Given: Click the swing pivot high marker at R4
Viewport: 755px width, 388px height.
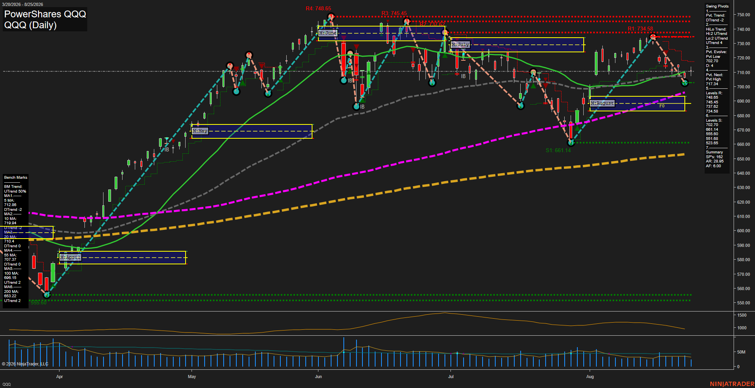Looking at the screenshot, I should [331, 17].
